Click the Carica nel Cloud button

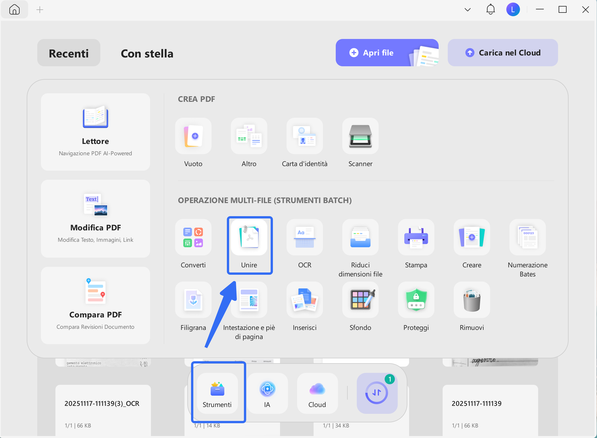[503, 53]
